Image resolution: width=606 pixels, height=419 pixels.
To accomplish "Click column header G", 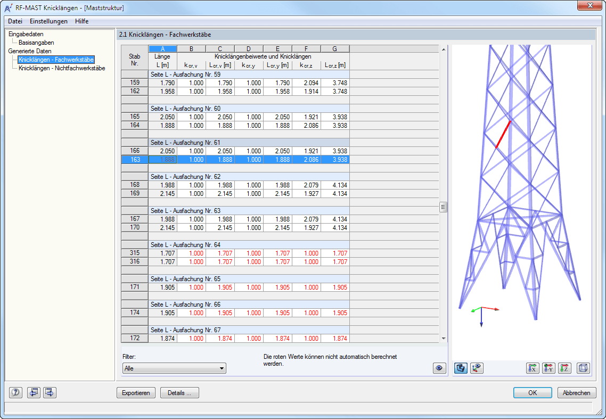I will (335, 48).
